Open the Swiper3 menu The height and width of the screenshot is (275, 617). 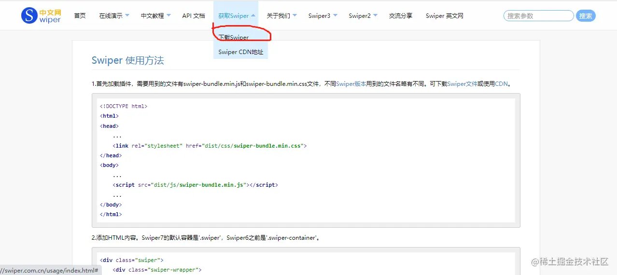click(x=319, y=16)
